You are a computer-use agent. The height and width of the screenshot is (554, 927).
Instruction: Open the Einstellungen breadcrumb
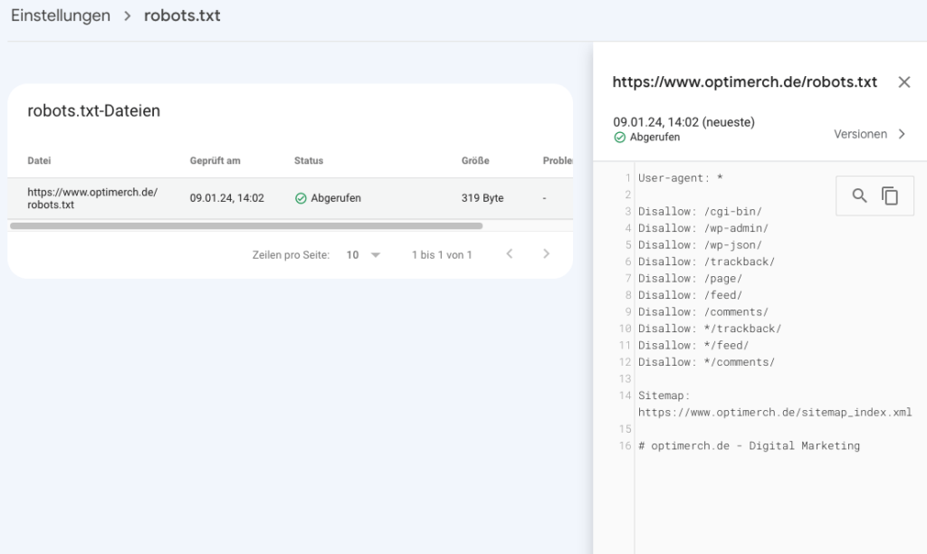click(60, 15)
